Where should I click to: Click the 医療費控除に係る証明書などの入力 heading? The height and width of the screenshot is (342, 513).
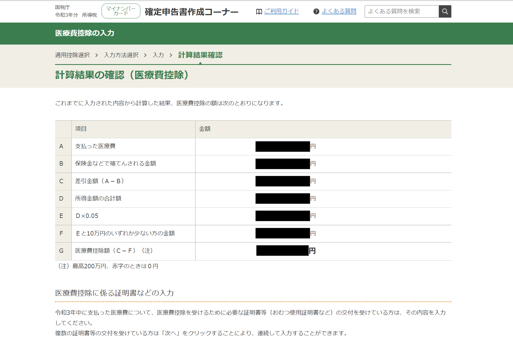click(114, 293)
